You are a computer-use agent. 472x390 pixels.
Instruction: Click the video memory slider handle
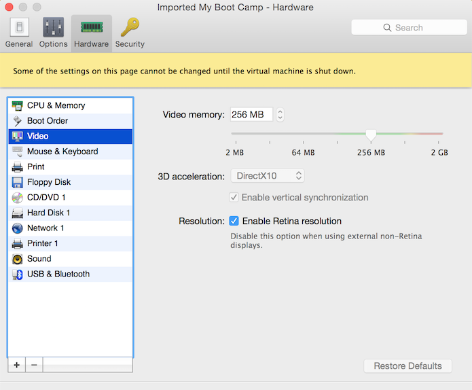[x=371, y=135]
